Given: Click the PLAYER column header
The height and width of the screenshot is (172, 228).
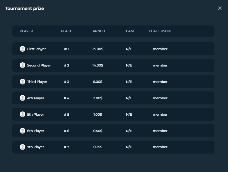Looking at the screenshot, I should [x=26, y=31].
